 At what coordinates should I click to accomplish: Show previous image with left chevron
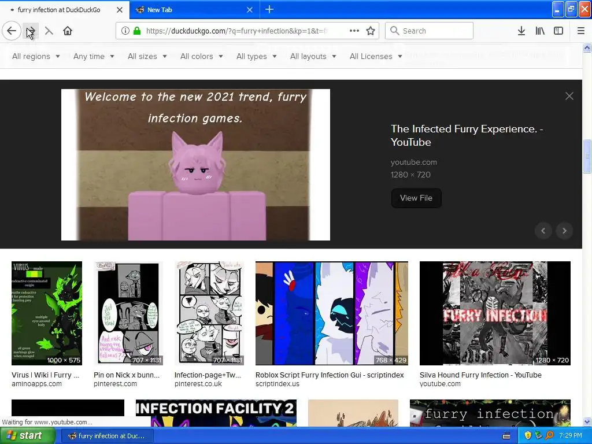click(x=543, y=231)
